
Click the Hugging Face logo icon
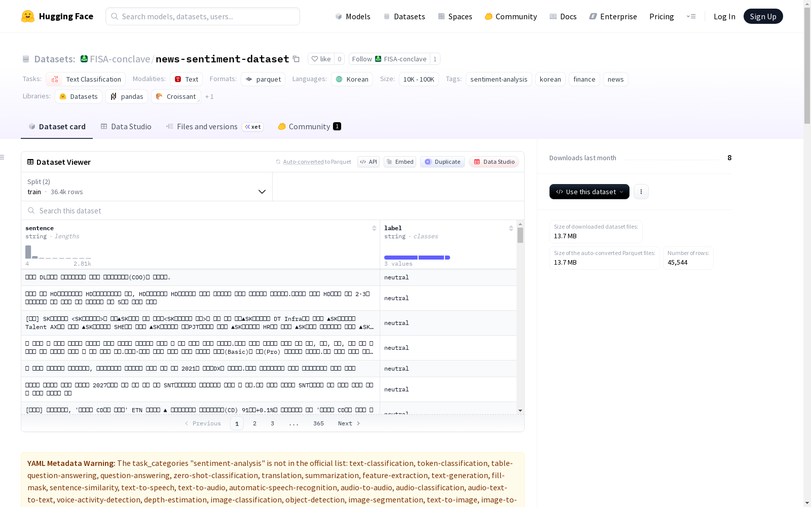[x=28, y=16]
